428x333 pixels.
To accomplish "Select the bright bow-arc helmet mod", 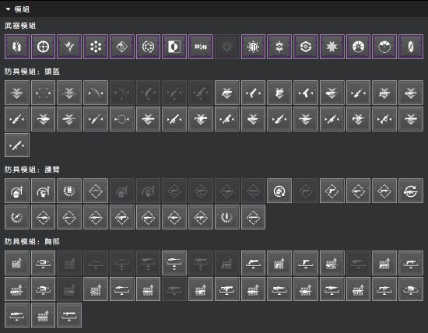I will point(96,93).
